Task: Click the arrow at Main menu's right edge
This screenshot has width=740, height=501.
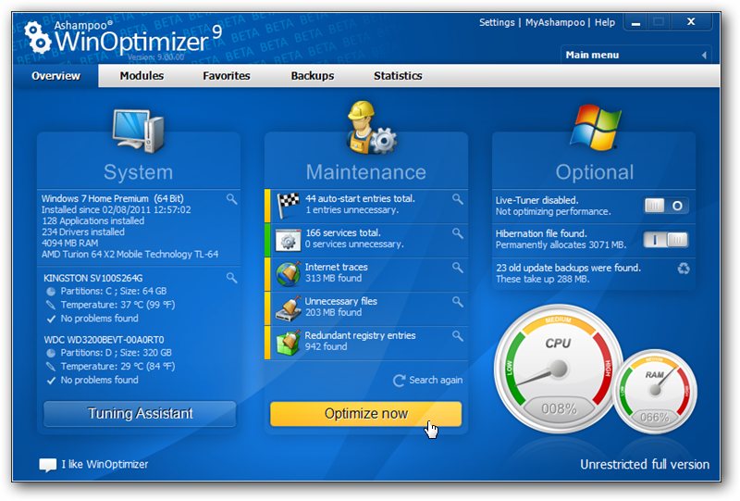Action: click(703, 56)
